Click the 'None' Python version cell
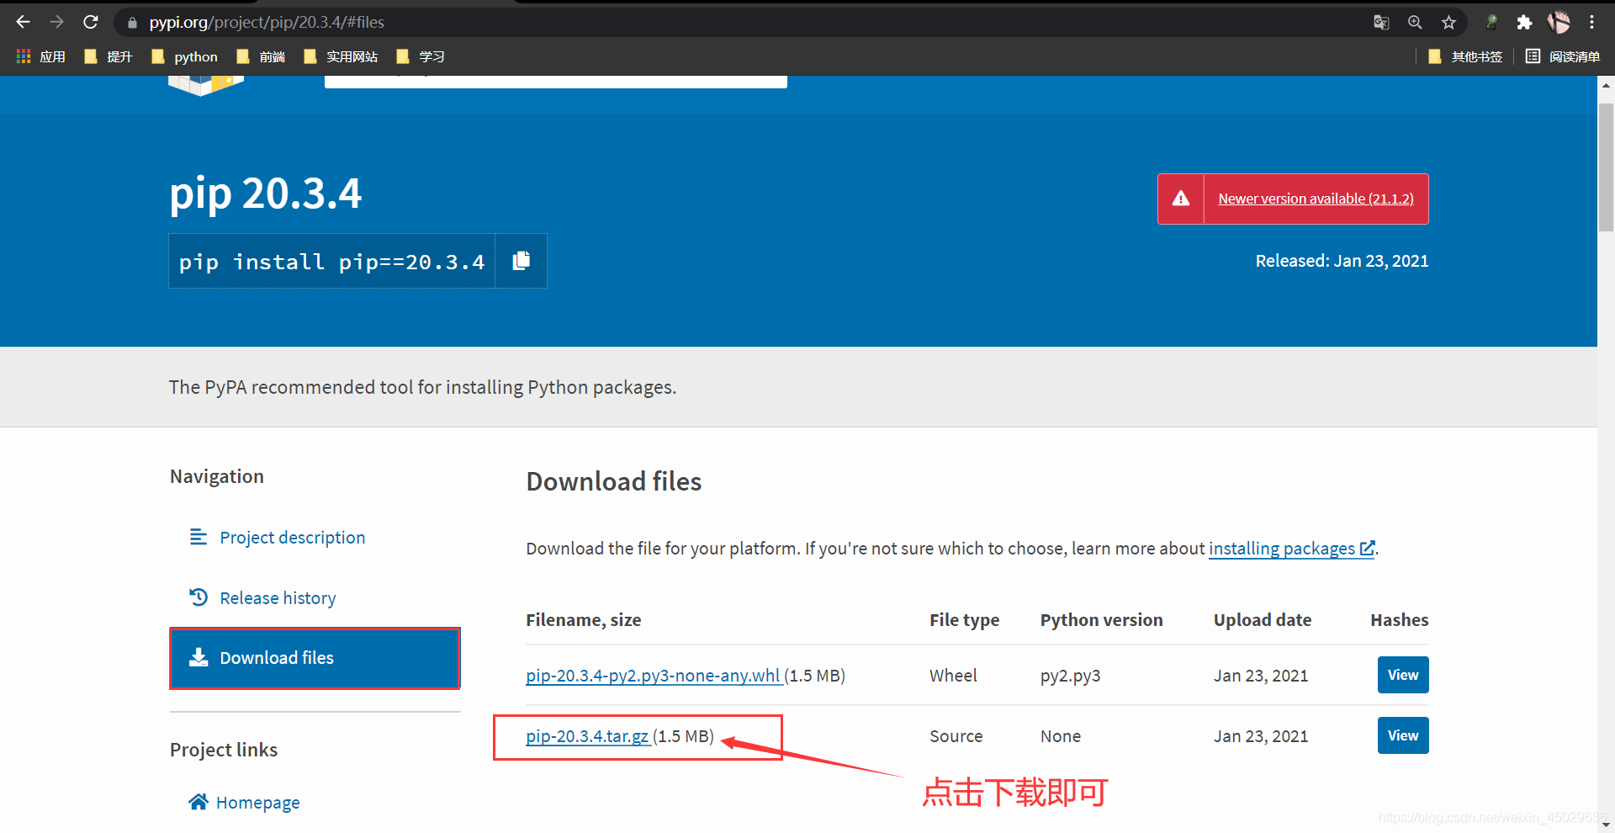Screen dimensions: 1615x833 coord(1060,736)
